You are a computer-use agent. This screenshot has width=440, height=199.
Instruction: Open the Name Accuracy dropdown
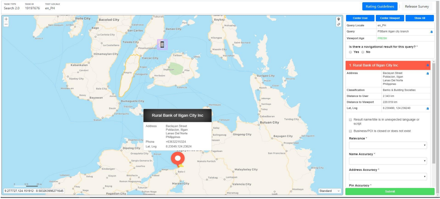(x=388, y=161)
